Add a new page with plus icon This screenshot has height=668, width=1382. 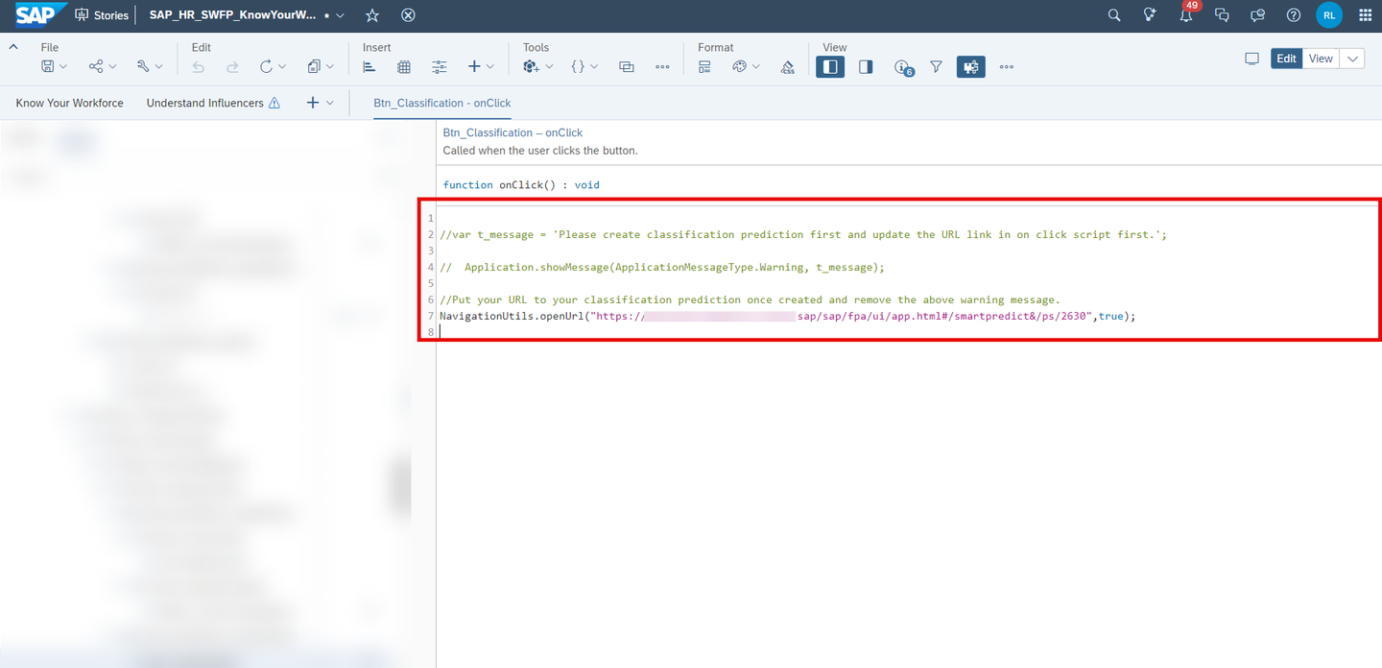coord(313,103)
